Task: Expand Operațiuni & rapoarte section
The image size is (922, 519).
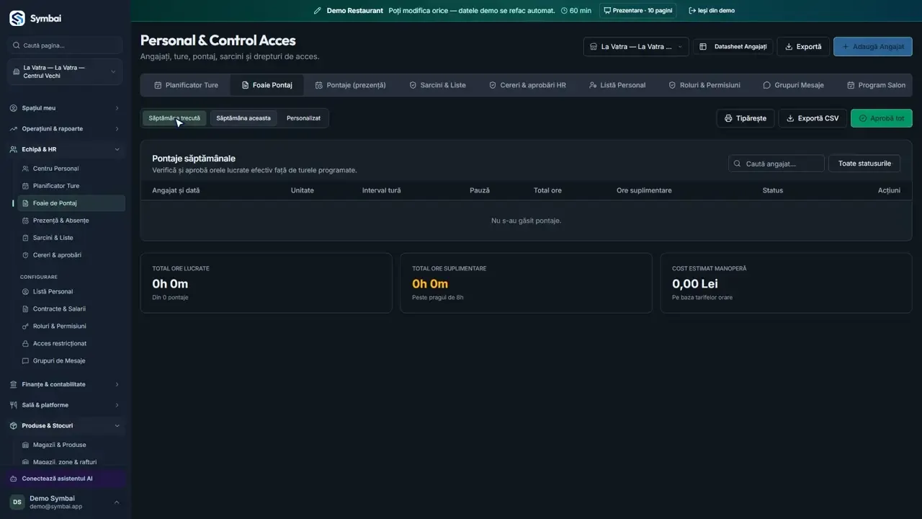Action: (x=65, y=129)
